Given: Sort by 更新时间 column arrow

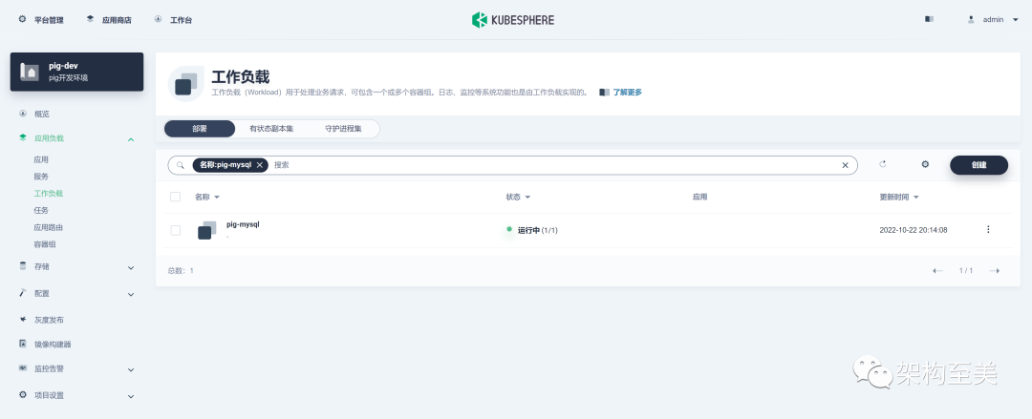Looking at the screenshot, I should click(916, 198).
